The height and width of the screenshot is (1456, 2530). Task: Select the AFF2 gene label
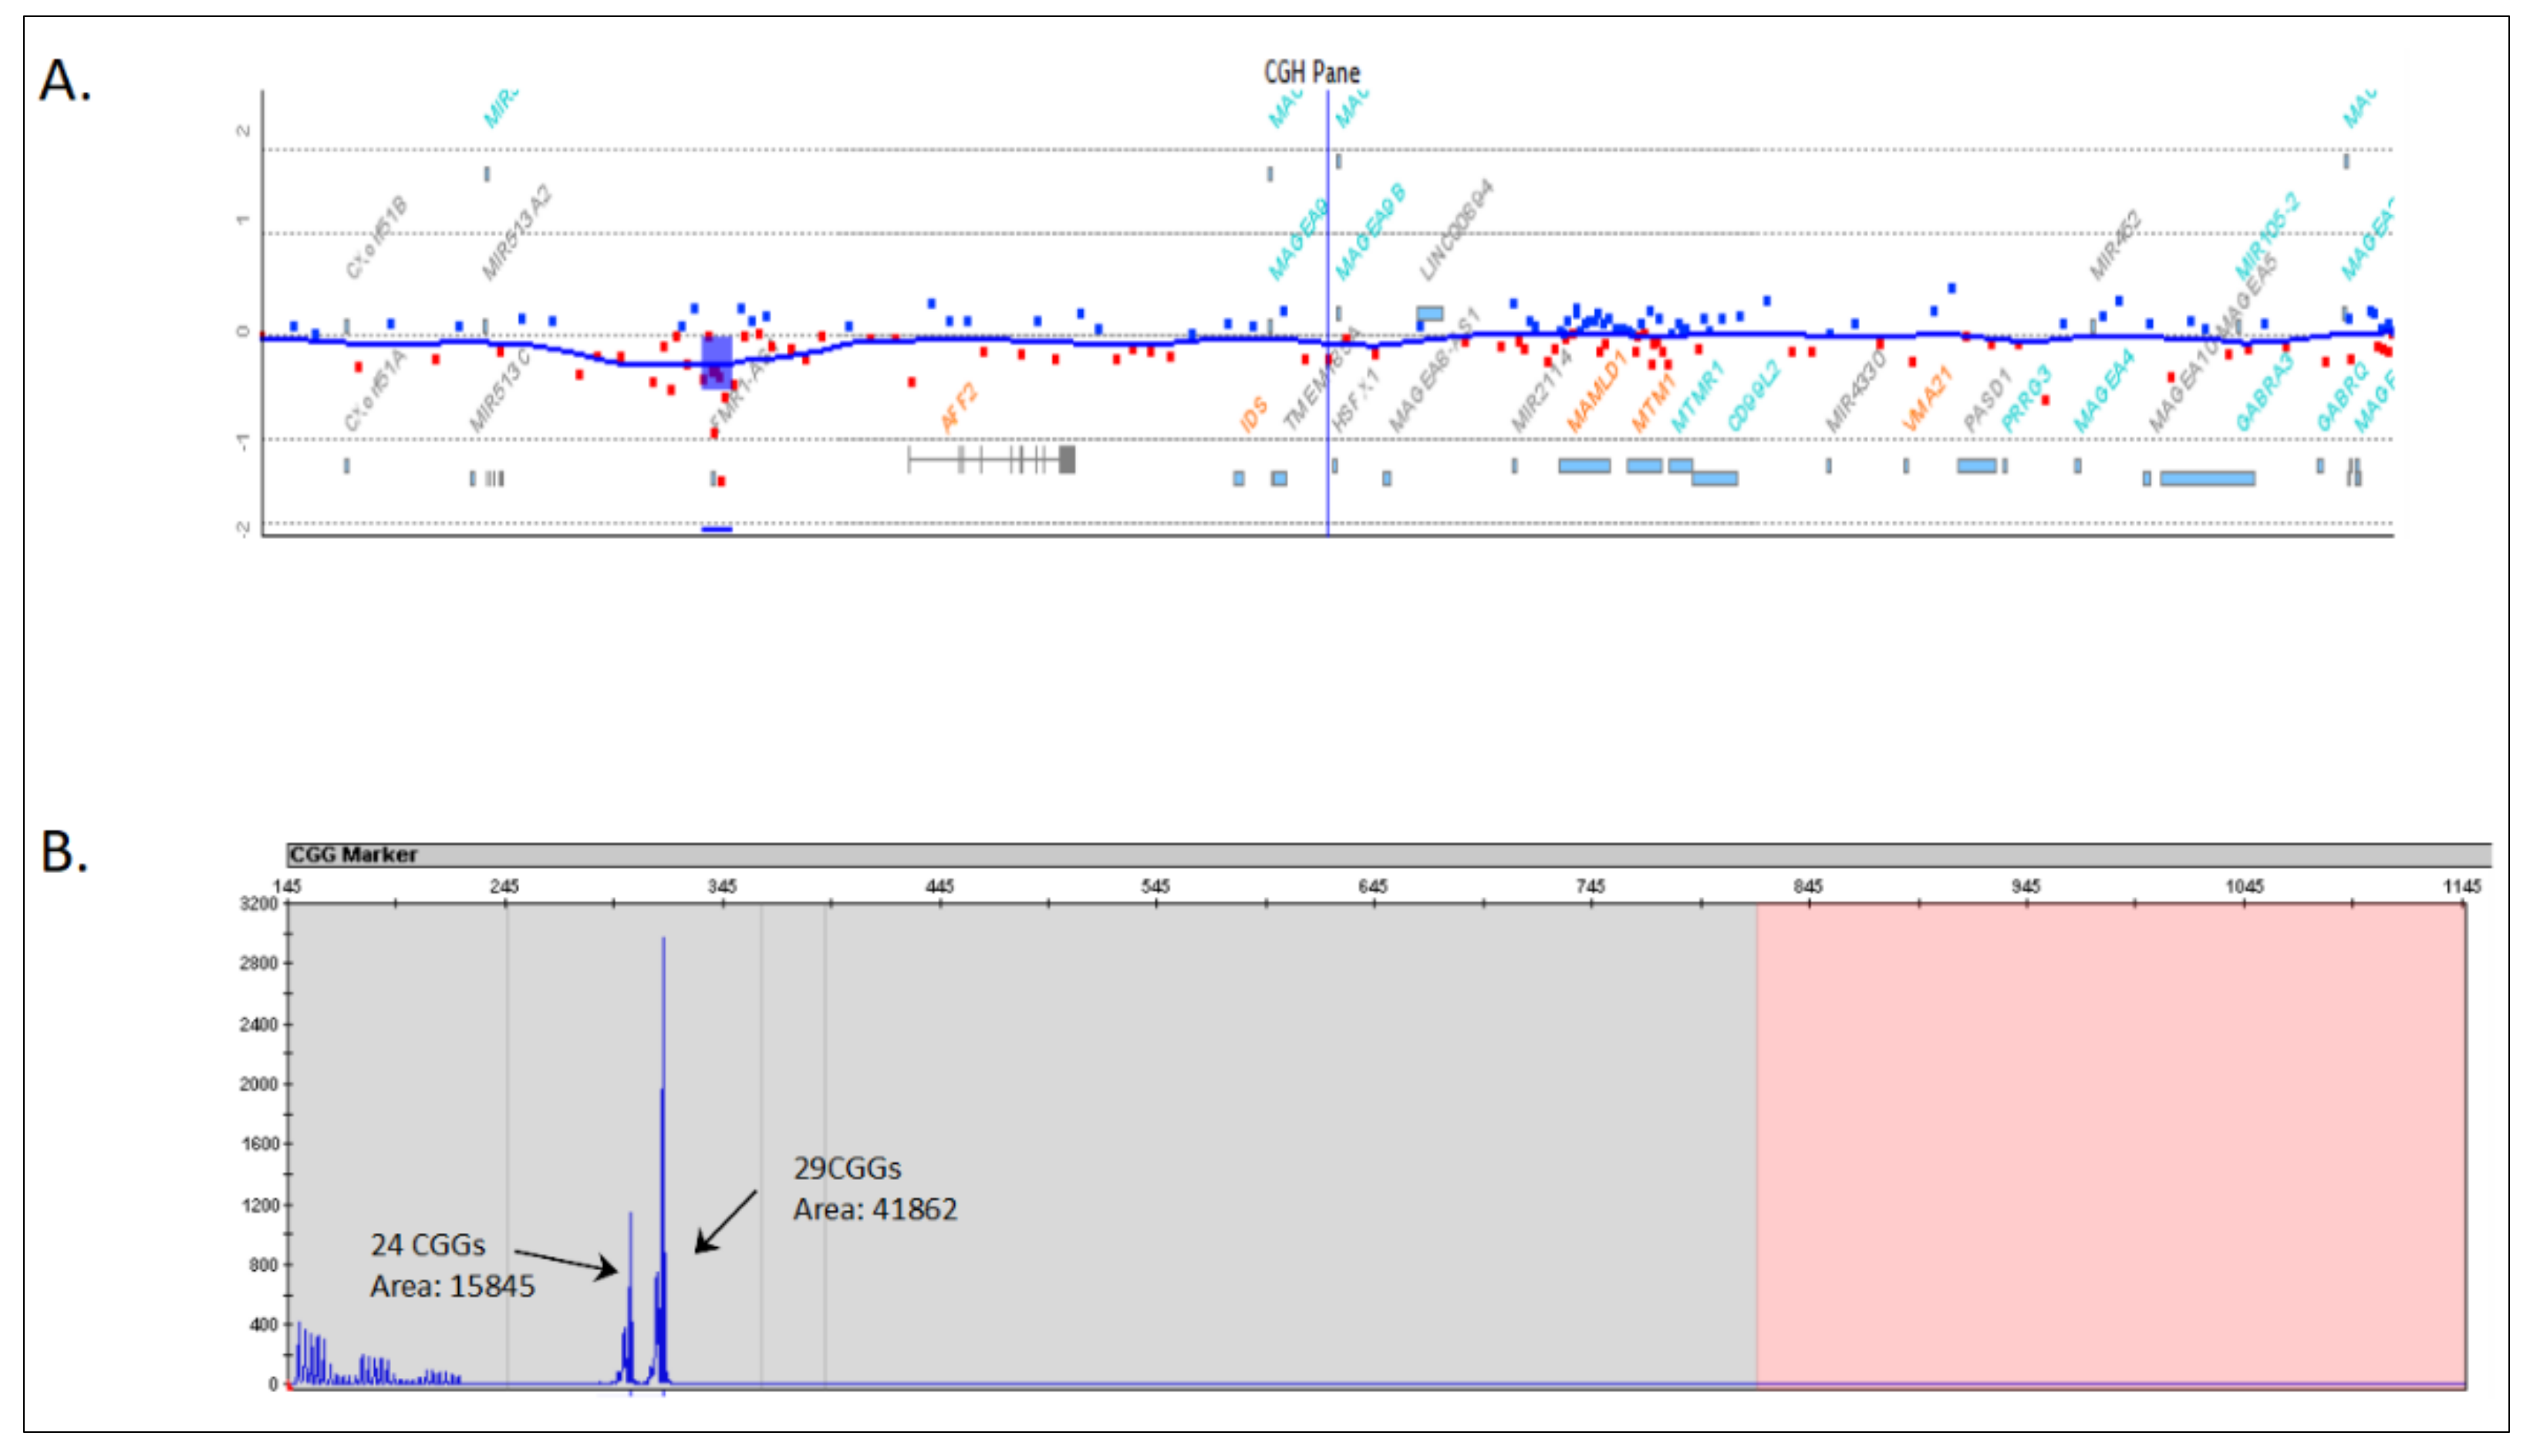(959, 408)
